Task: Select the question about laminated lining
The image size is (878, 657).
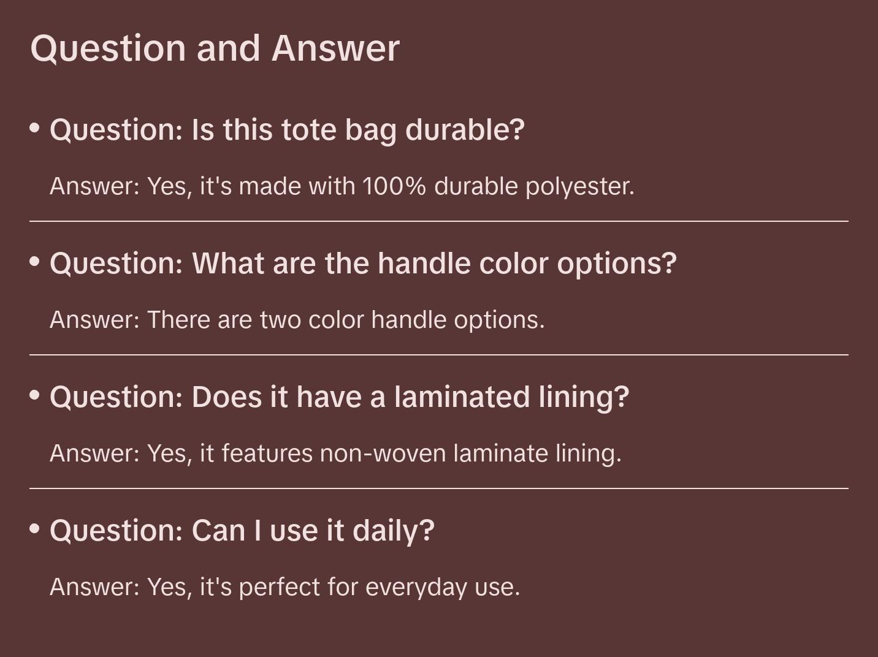Action: pyautogui.click(x=339, y=397)
